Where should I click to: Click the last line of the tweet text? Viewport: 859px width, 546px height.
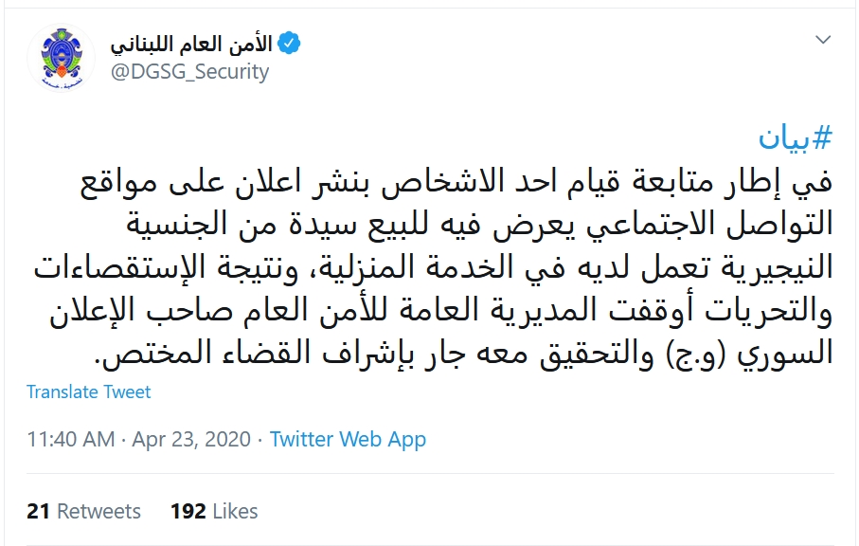(x=464, y=354)
